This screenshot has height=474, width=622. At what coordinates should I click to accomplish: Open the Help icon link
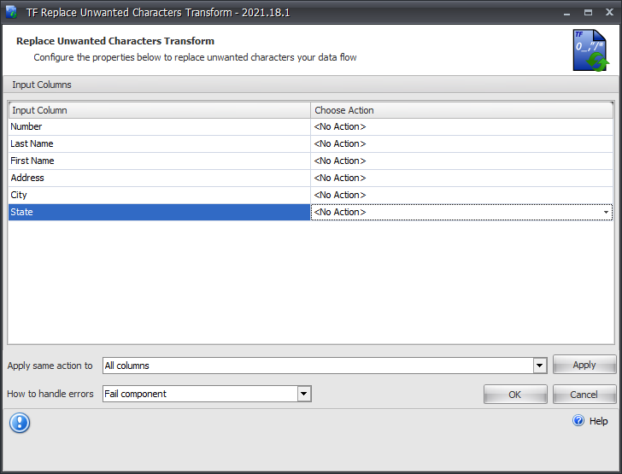pyautogui.click(x=578, y=420)
